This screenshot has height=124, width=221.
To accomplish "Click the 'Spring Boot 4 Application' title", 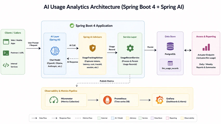I will point(94,26).
